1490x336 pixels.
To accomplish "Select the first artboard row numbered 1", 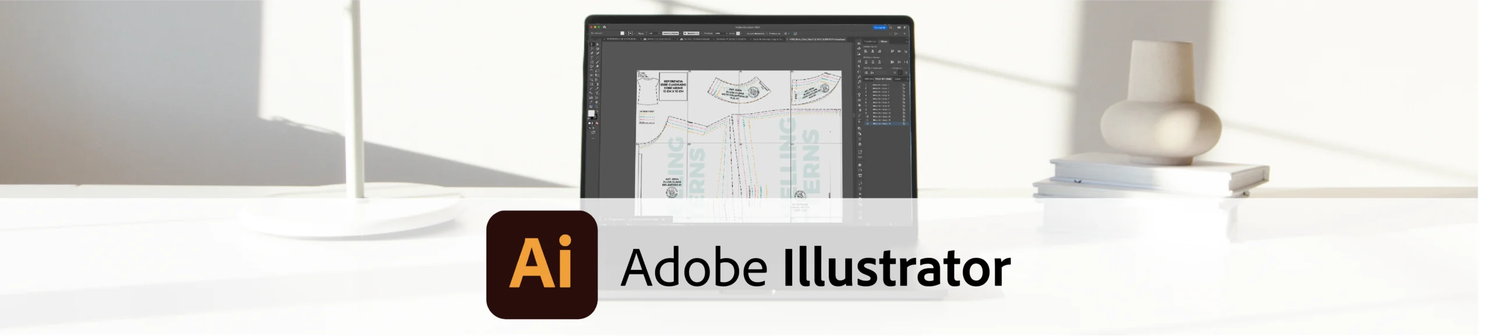I will [886, 85].
